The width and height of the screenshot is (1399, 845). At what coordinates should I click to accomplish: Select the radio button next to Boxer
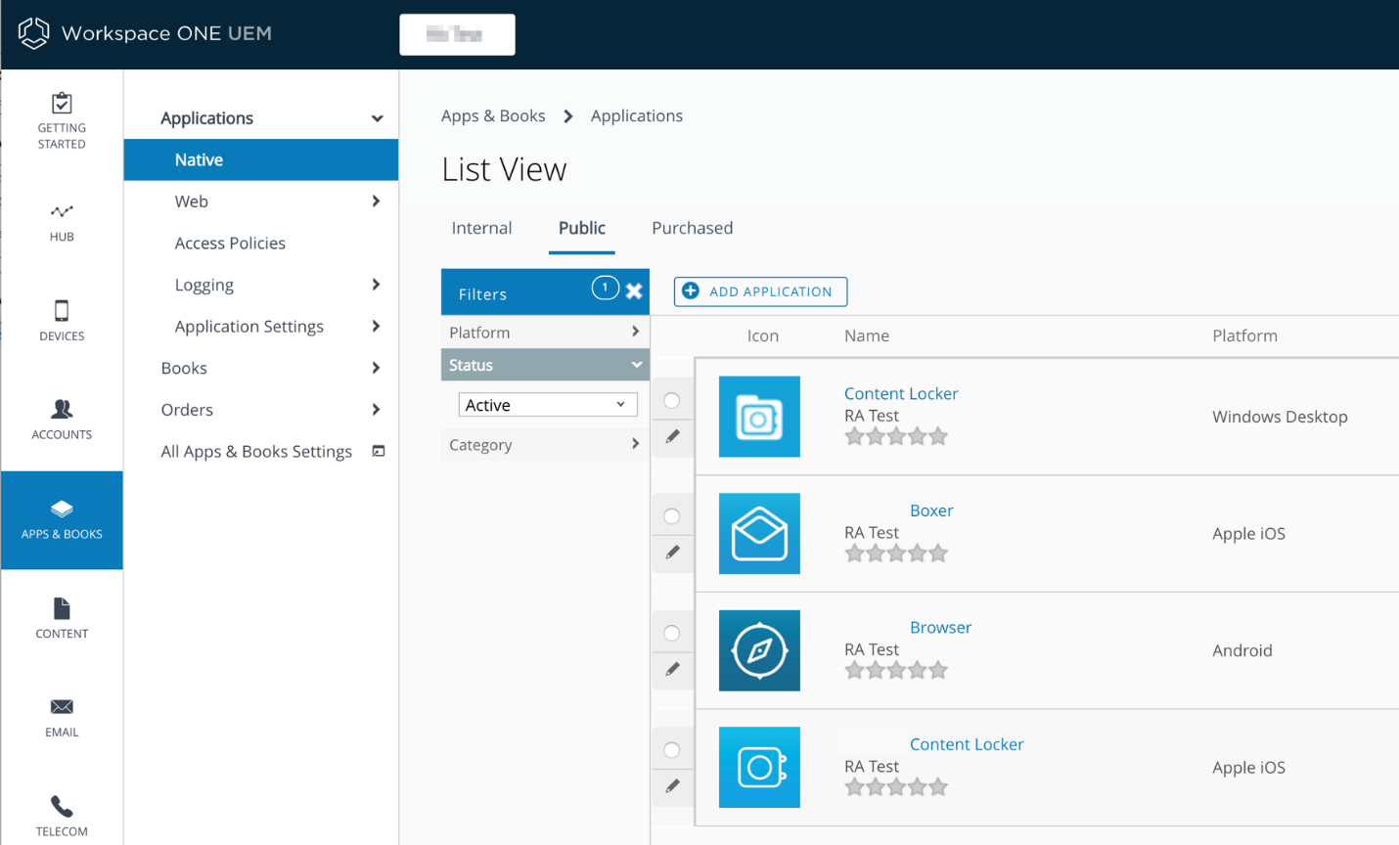coord(672,514)
